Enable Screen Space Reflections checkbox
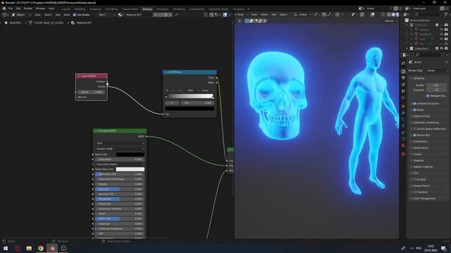Viewport: 451px width, 253px height. tap(415, 129)
